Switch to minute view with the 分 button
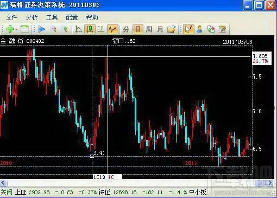Screen dimensions: 277x198 pyautogui.click(x=126, y=29)
